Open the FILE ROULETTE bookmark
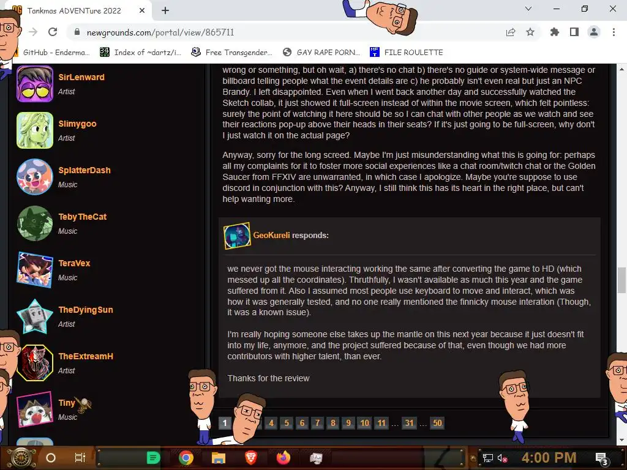 coord(407,53)
